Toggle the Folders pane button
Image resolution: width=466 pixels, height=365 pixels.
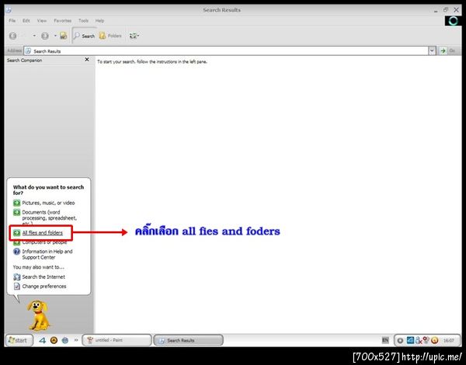click(110, 36)
